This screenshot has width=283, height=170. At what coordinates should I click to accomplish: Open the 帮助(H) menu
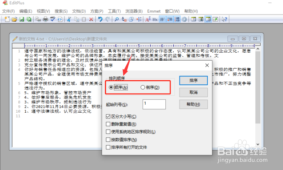coord(191,11)
